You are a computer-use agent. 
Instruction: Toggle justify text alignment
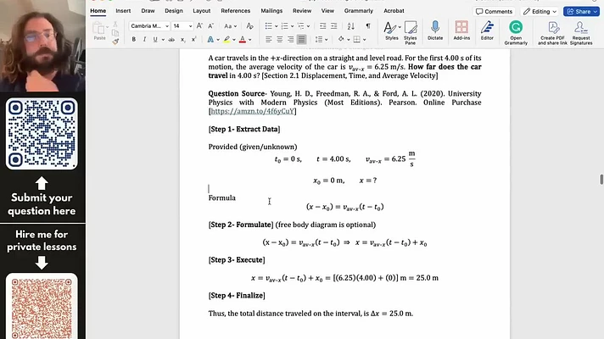click(302, 39)
